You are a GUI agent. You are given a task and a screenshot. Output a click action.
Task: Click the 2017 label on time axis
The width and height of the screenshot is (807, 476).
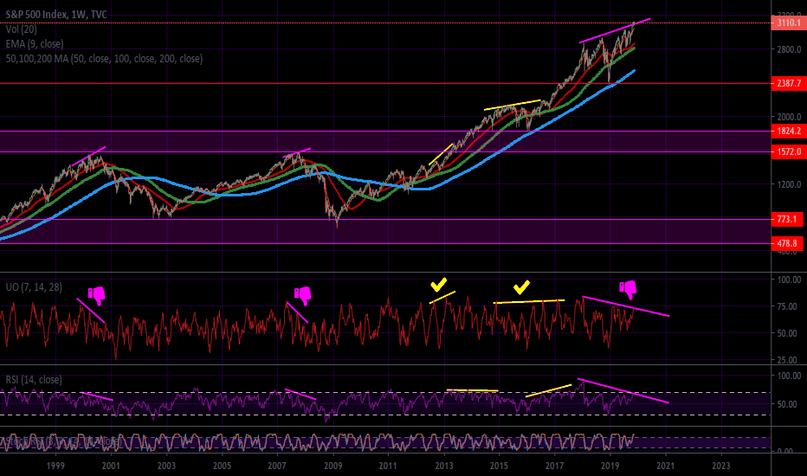[554, 466]
